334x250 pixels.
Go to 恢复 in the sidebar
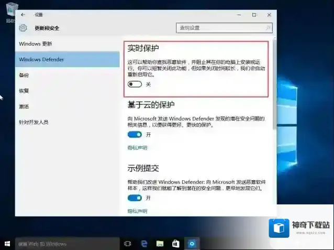pos(24,91)
